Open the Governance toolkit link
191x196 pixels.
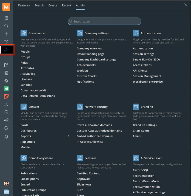tap(33, 90)
